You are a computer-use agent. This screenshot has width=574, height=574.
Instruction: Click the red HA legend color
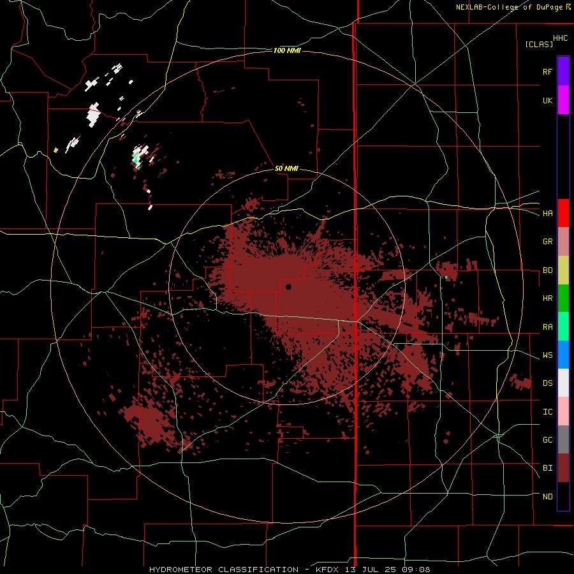pos(563,213)
